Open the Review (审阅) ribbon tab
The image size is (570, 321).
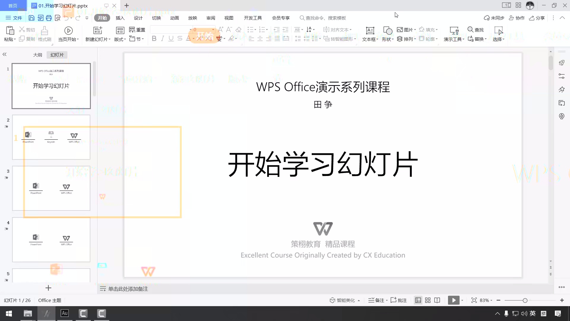[x=211, y=18]
